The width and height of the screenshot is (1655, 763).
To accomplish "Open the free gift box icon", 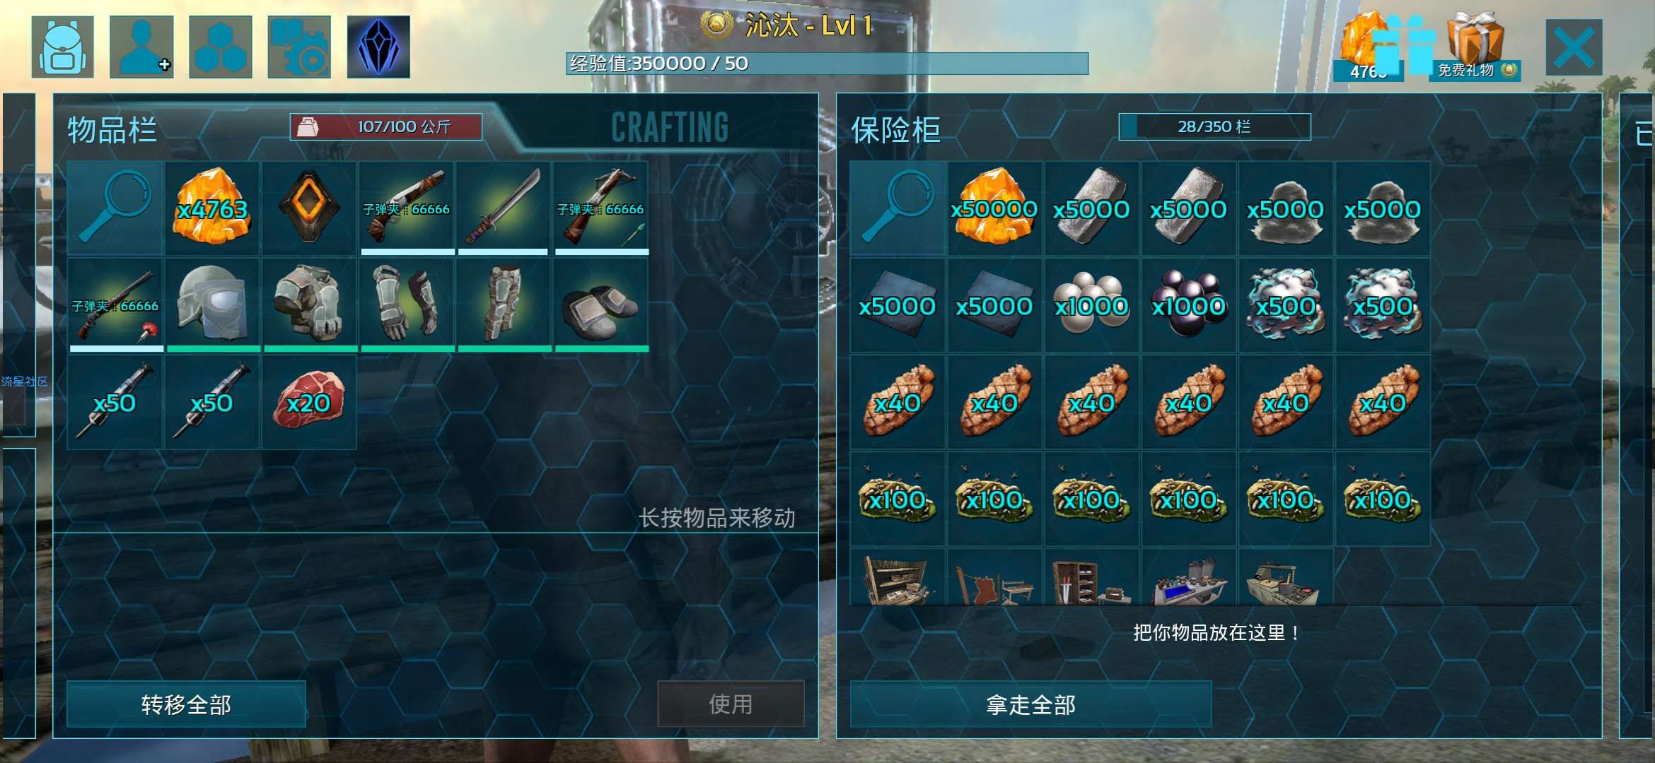I will tap(1477, 44).
